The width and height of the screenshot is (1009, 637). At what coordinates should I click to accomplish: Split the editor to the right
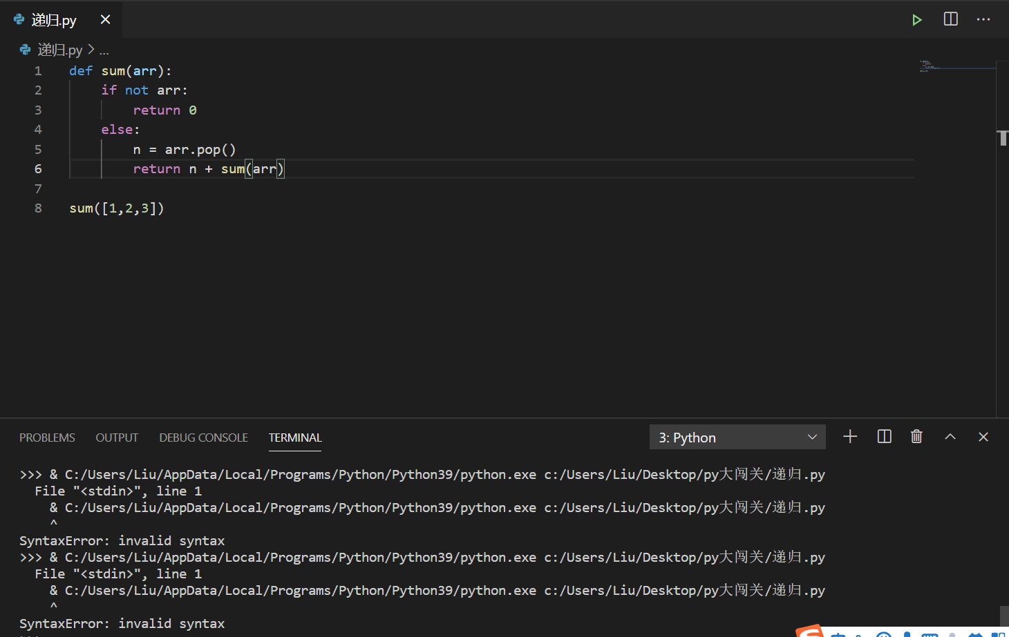pos(951,19)
